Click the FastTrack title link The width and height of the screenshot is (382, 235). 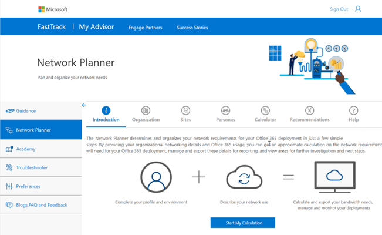(x=52, y=26)
